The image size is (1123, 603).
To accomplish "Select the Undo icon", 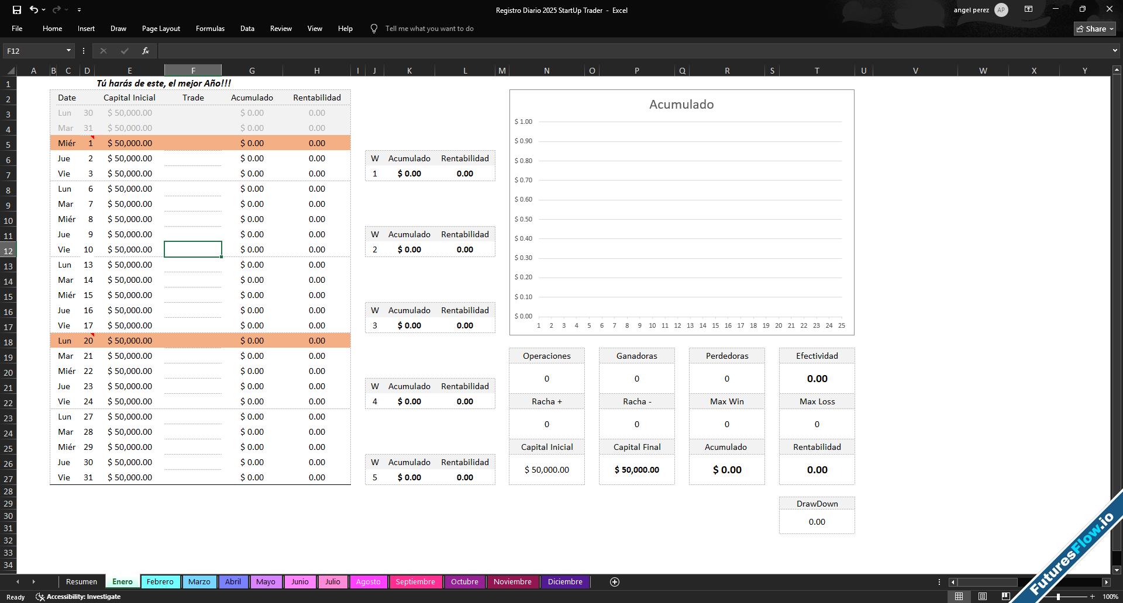I will pos(35,9).
